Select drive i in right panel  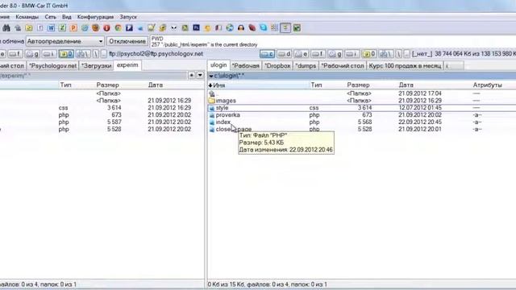click(x=352, y=54)
